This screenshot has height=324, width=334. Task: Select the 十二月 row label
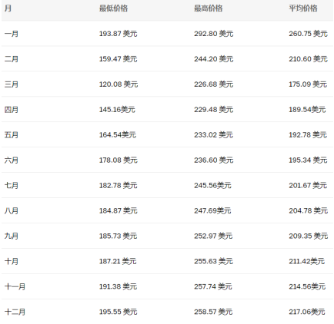15,312
